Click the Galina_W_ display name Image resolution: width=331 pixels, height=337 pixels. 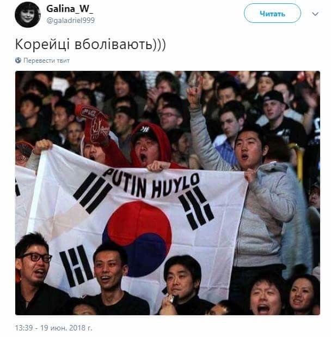point(70,9)
